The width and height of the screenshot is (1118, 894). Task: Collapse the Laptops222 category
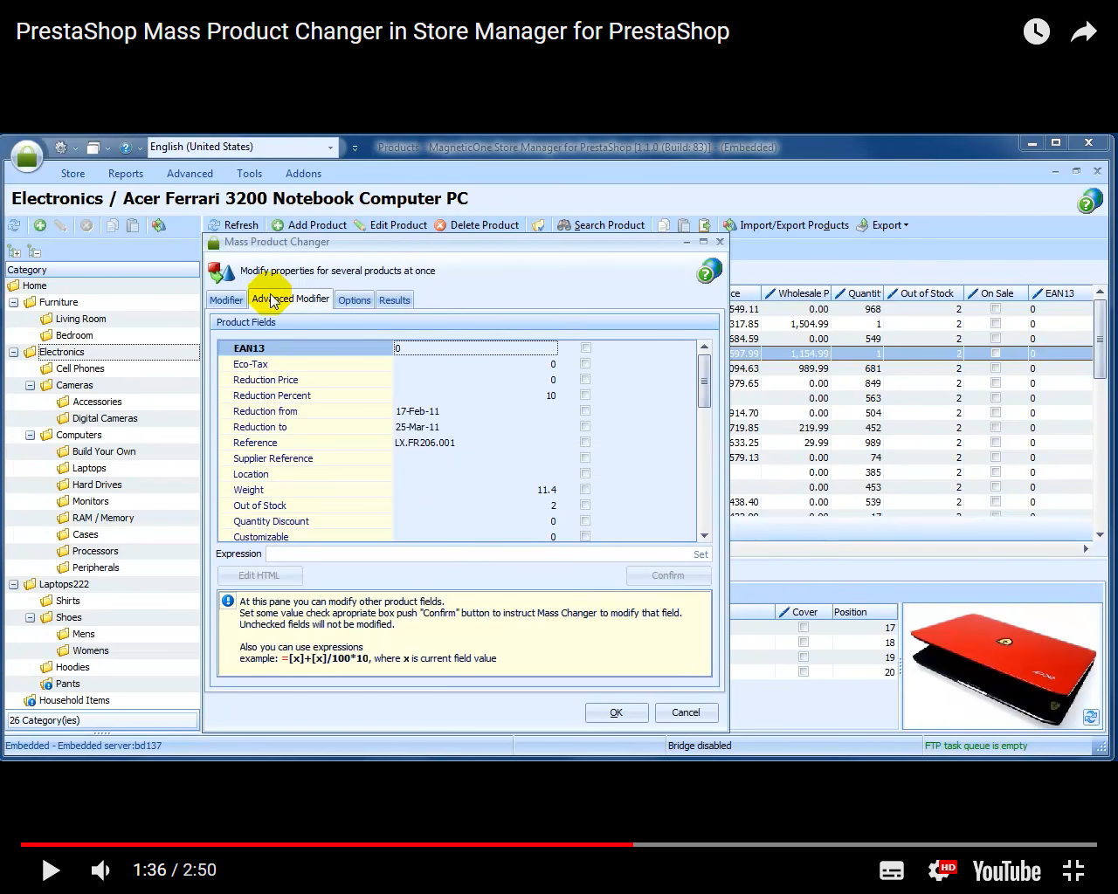[14, 584]
